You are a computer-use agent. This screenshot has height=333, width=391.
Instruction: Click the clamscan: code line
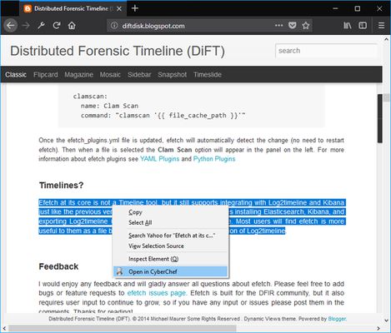click(x=90, y=97)
